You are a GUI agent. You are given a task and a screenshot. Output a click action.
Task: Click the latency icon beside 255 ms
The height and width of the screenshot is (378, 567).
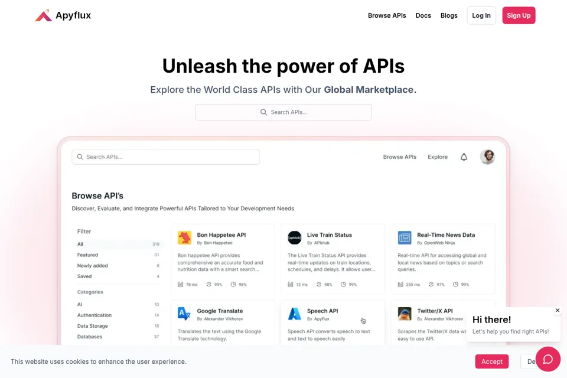coord(400,284)
